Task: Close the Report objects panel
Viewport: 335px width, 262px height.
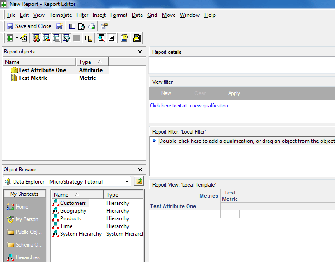Action: (x=140, y=52)
